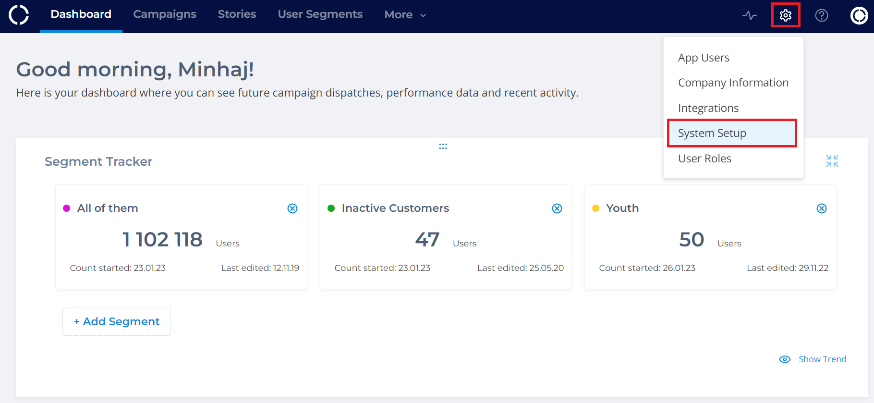Click the user profile avatar icon
This screenshot has width=874, height=403.
[x=859, y=15]
